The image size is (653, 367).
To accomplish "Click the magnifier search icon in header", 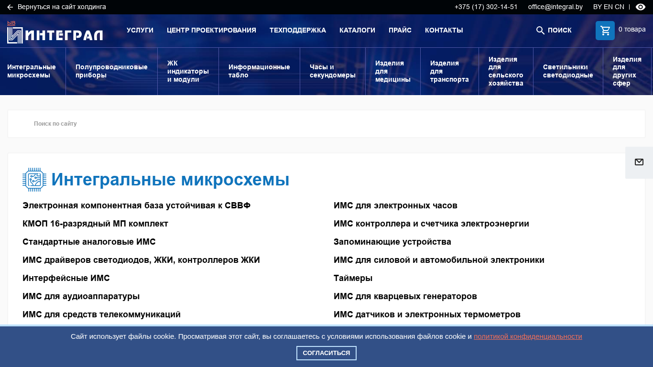I will (540, 31).
